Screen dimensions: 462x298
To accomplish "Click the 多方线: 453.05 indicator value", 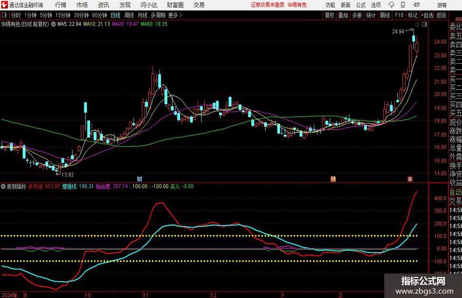I will (x=44, y=186).
